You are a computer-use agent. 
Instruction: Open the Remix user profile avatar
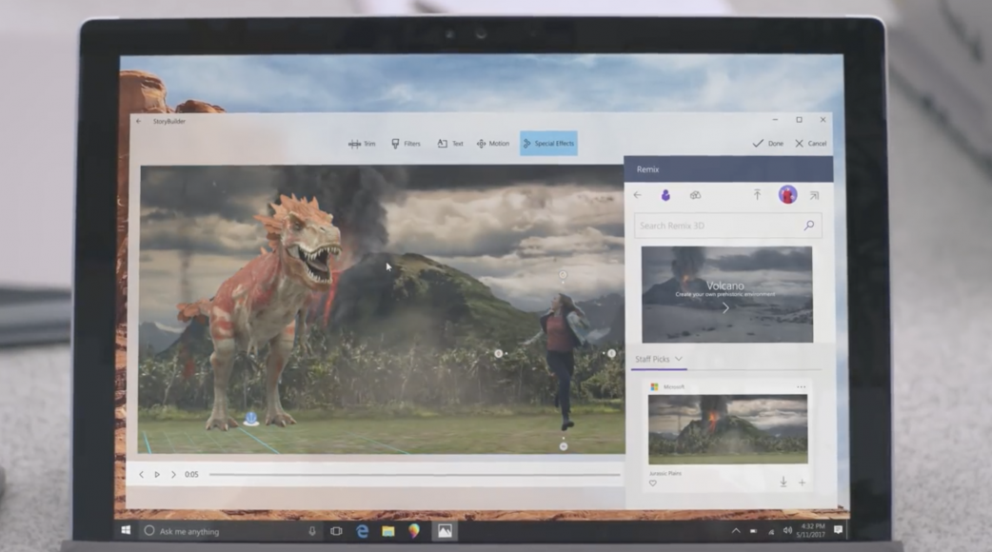pyautogui.click(x=787, y=195)
